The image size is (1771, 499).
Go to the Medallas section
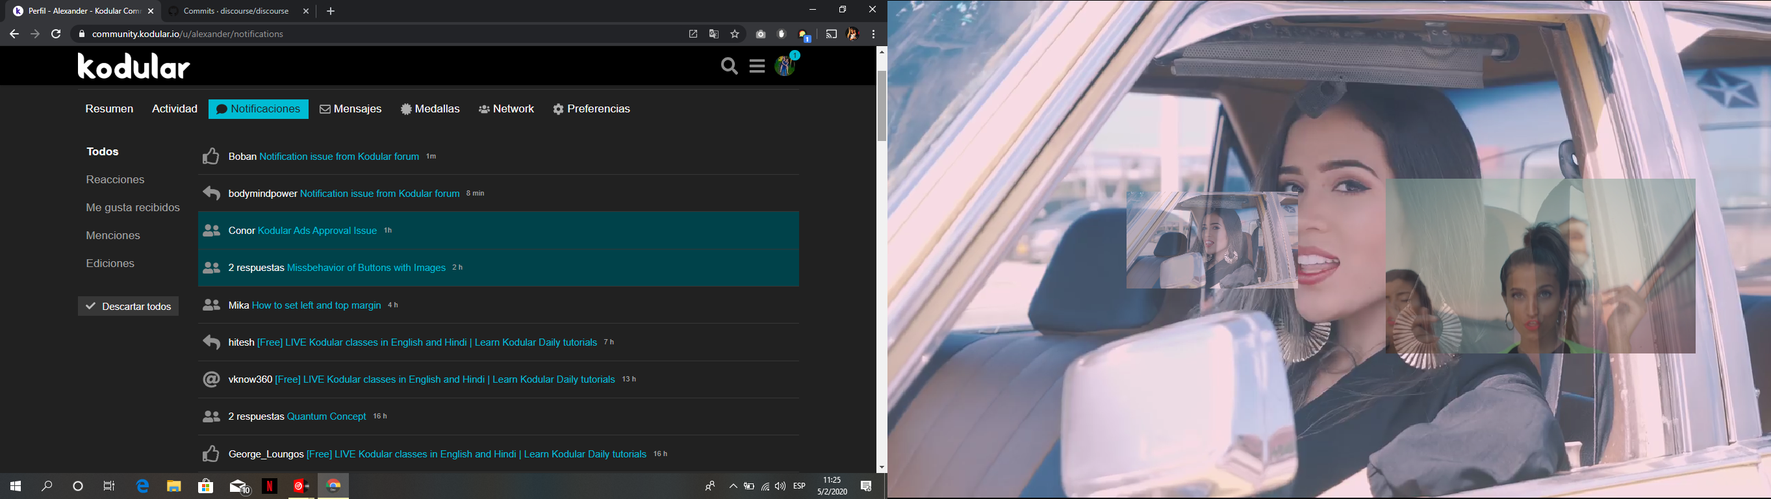click(x=430, y=109)
